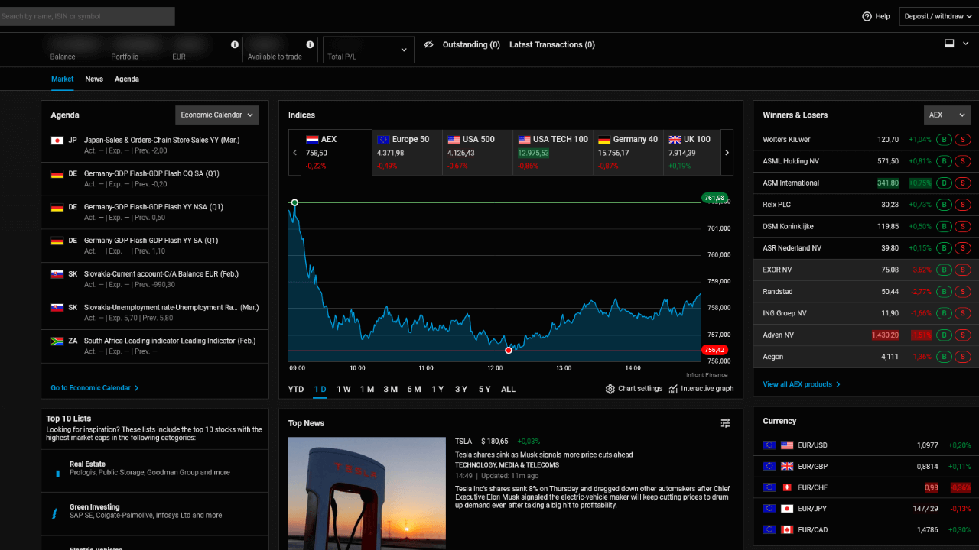Click Buy button for ASM International
Image resolution: width=979 pixels, height=550 pixels.
point(945,183)
